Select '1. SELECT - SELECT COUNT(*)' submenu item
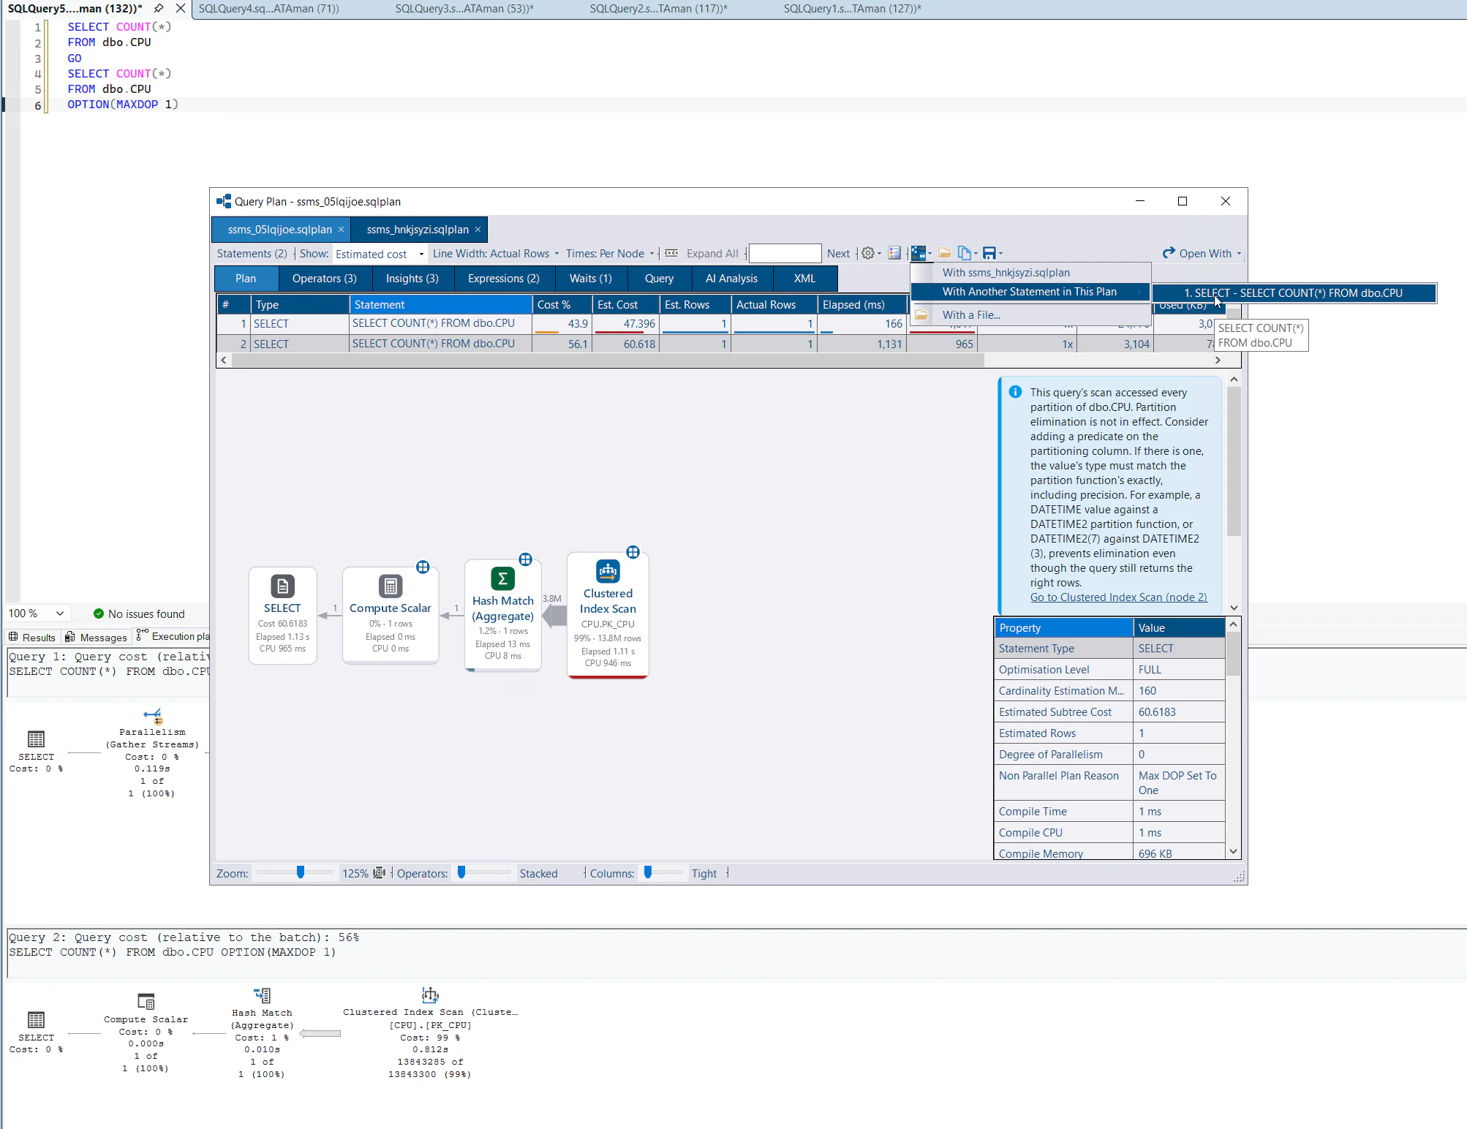 (1293, 293)
